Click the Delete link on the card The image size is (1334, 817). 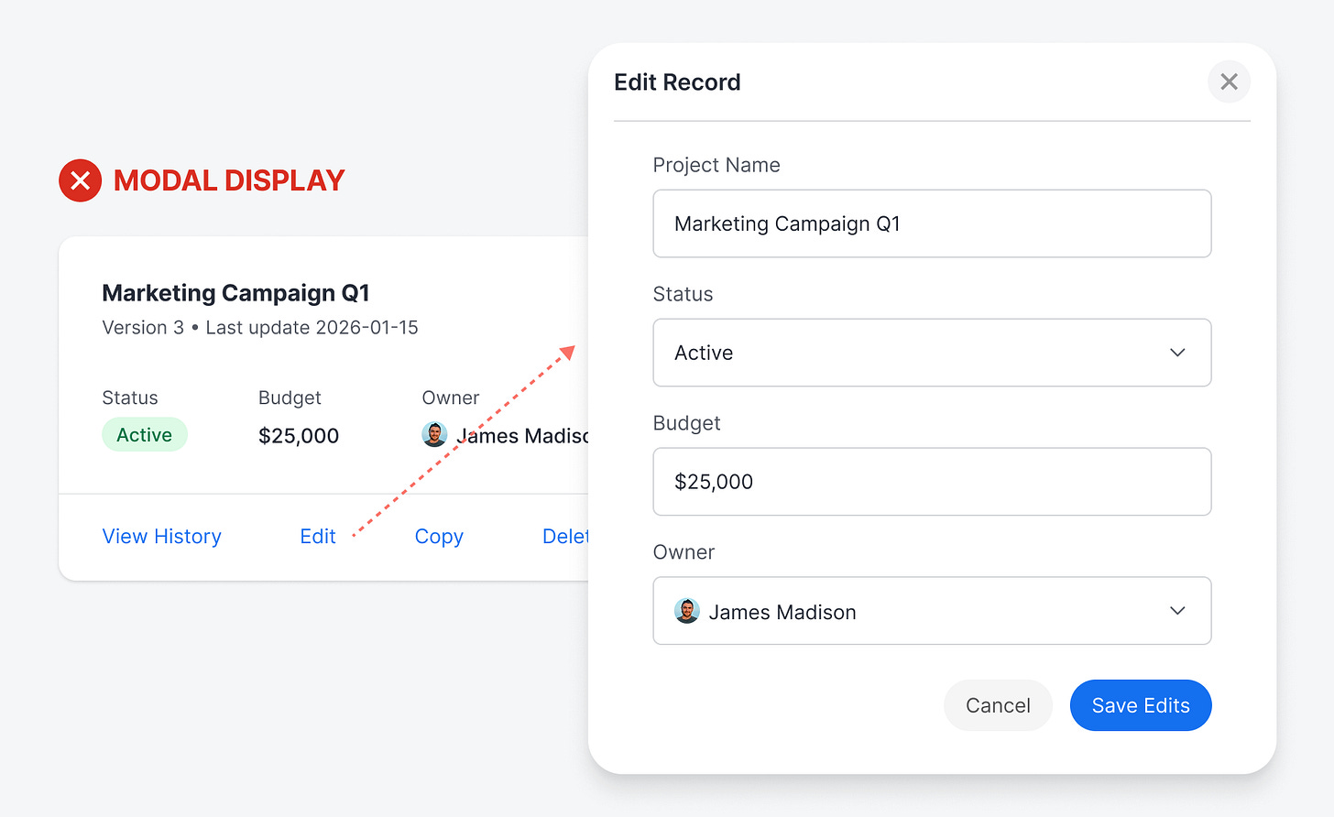pyautogui.click(x=564, y=537)
